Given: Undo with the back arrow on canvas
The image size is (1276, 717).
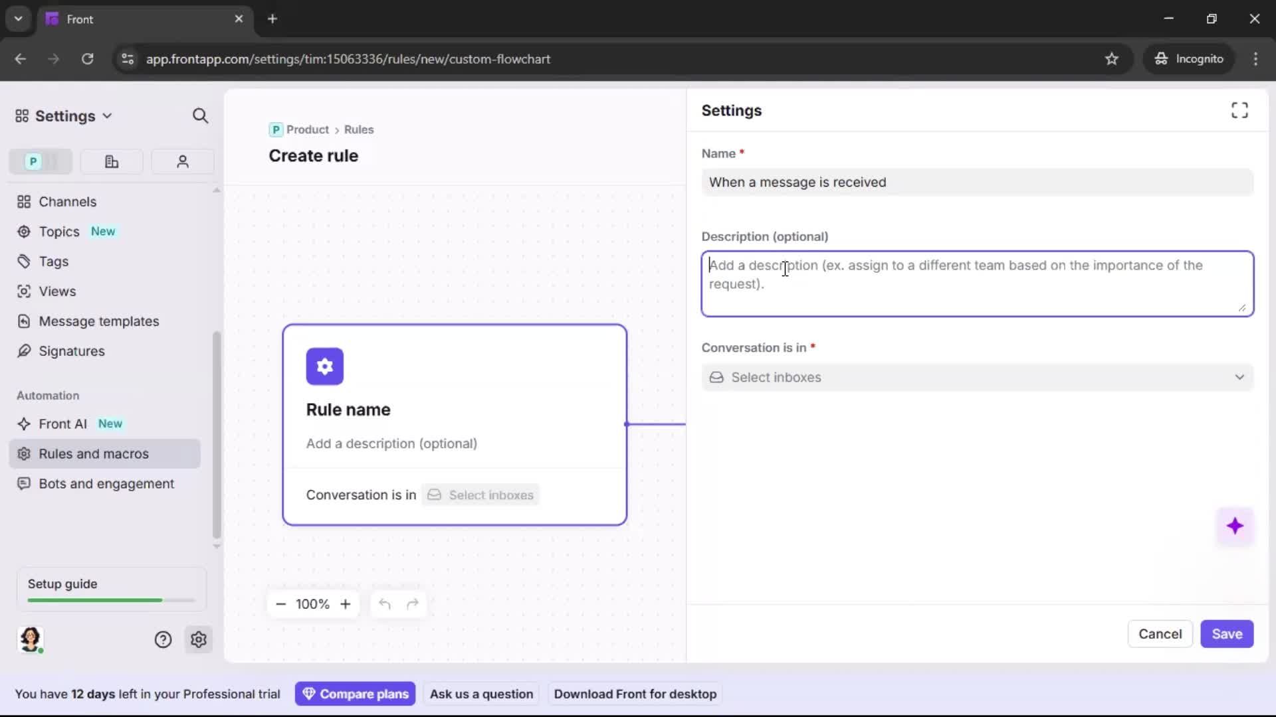Looking at the screenshot, I should click(385, 604).
